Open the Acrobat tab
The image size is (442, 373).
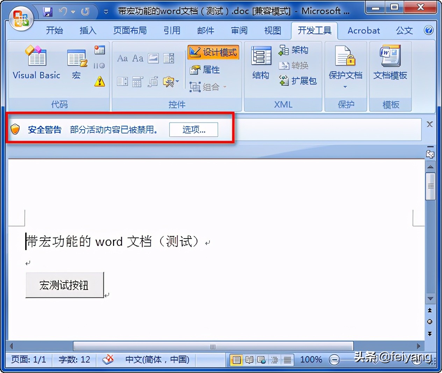(x=364, y=31)
